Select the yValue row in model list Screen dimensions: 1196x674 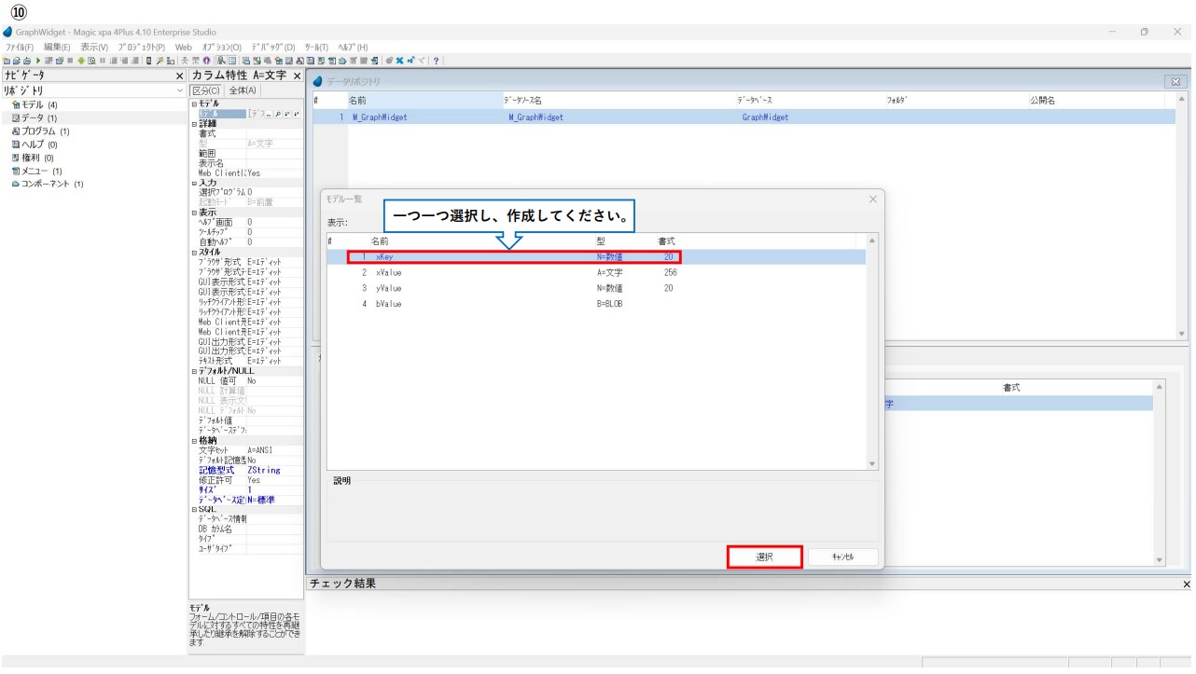click(x=388, y=288)
